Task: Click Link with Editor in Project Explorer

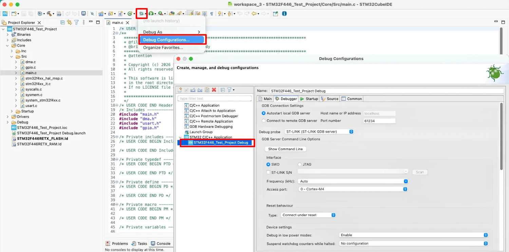Action: click(x=70, y=22)
